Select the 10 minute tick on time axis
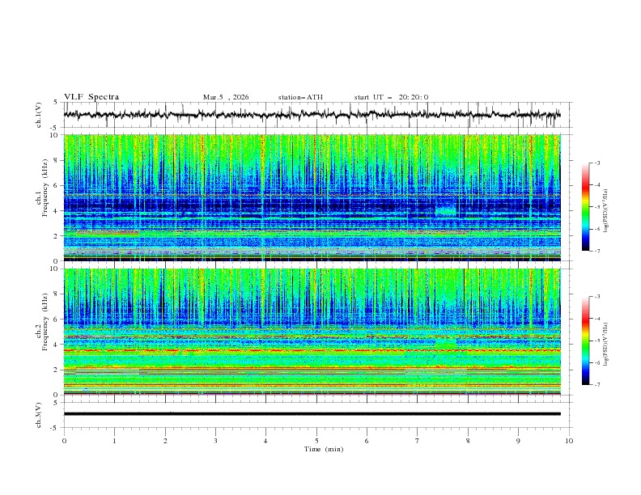 point(569,440)
